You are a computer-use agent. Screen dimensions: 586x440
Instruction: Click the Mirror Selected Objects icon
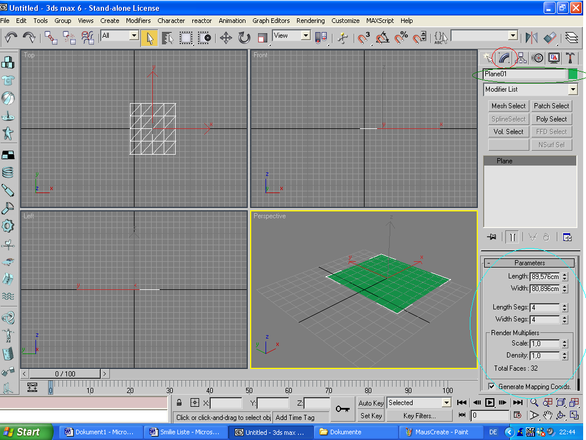tap(532, 38)
